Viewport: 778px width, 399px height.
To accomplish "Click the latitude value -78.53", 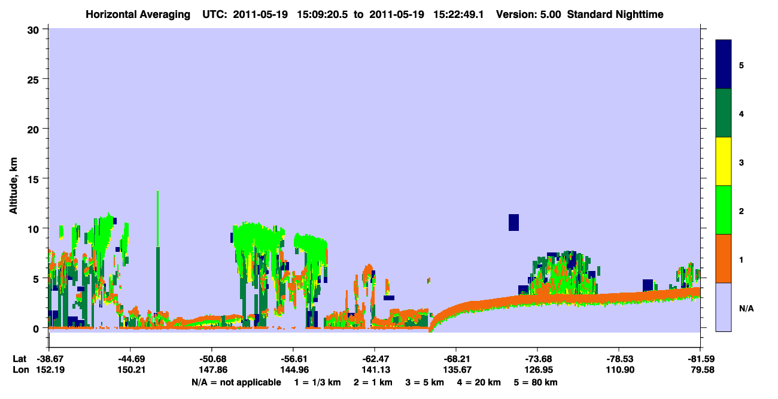I will click(x=619, y=359).
